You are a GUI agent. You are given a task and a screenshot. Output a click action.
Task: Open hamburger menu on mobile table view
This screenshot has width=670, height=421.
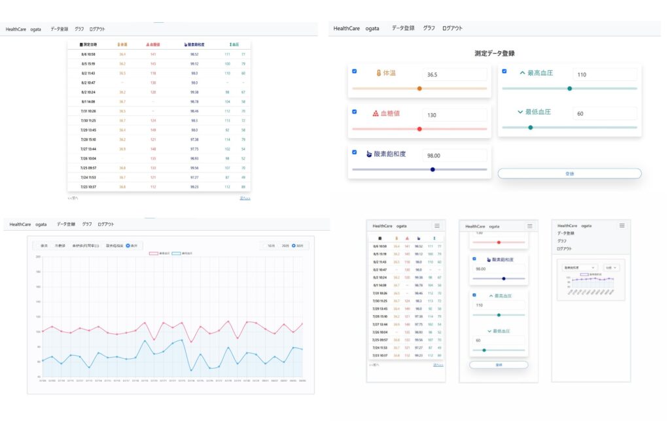click(x=437, y=226)
